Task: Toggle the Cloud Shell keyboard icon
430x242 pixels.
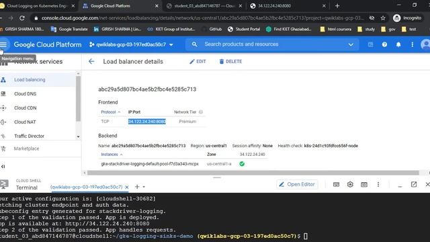Action: [336, 184]
